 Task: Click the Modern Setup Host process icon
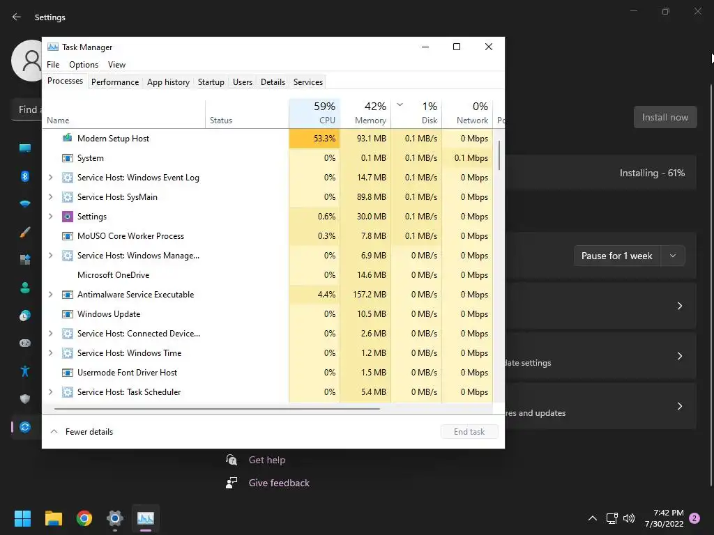pos(68,138)
